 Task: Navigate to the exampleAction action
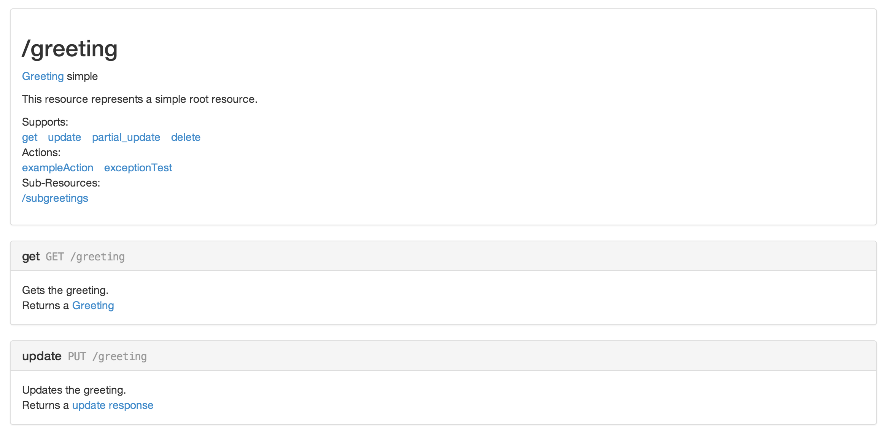(x=57, y=168)
